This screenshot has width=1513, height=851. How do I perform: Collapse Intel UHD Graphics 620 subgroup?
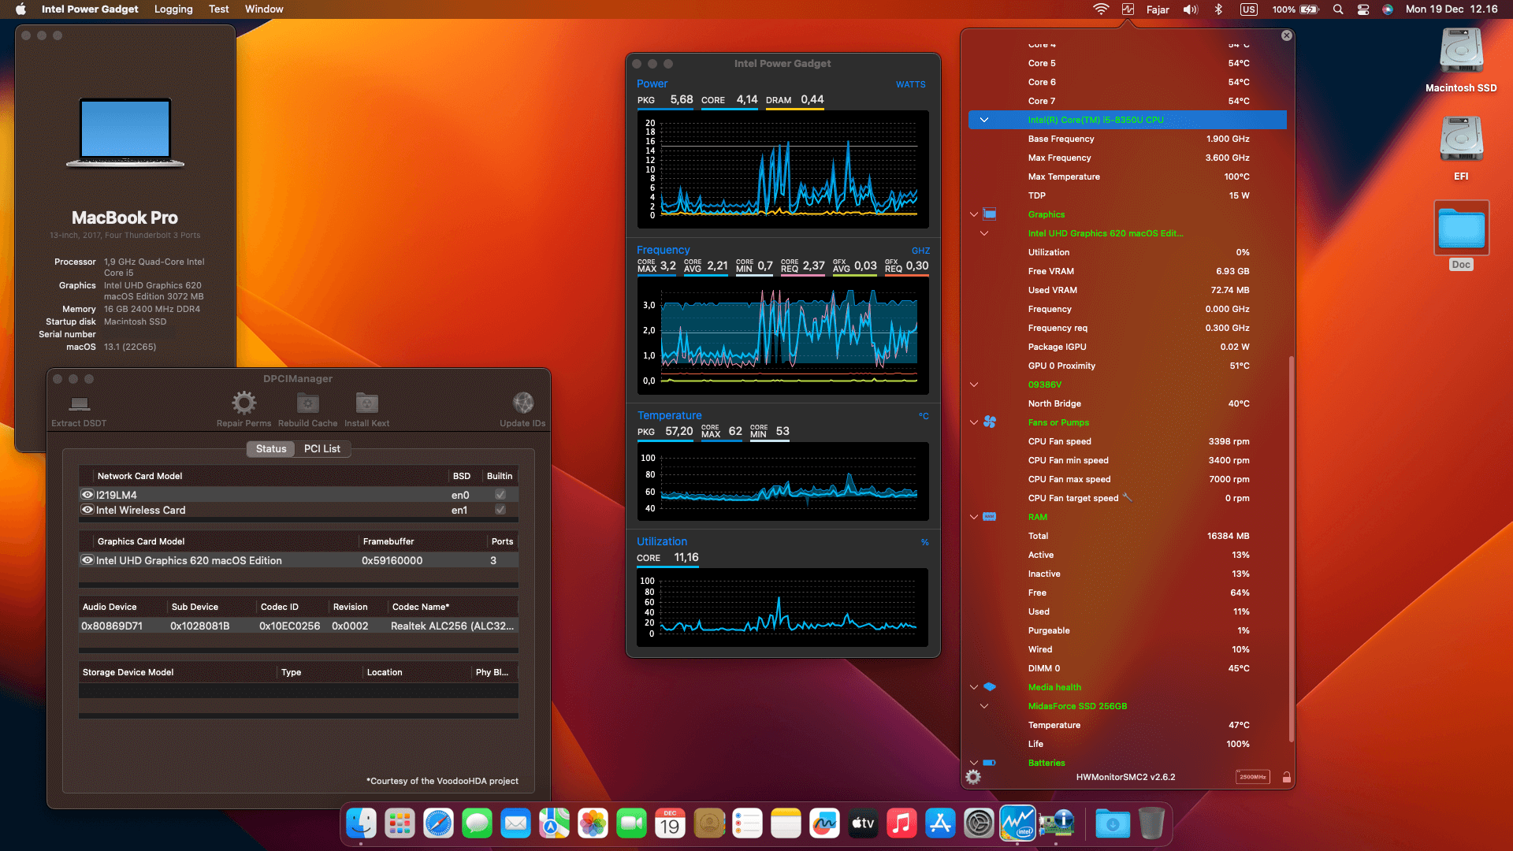pyautogui.click(x=983, y=233)
